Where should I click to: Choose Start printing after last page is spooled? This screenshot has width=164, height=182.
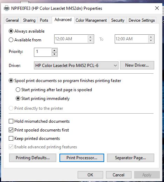(x=18, y=90)
